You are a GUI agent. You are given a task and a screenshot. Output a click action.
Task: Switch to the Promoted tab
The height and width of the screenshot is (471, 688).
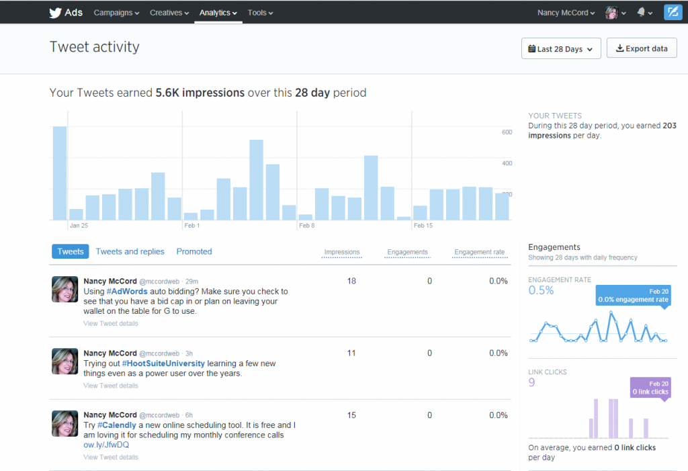193,251
